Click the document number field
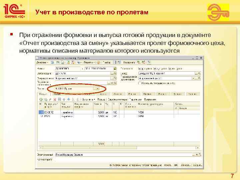 (x=68, y=69)
